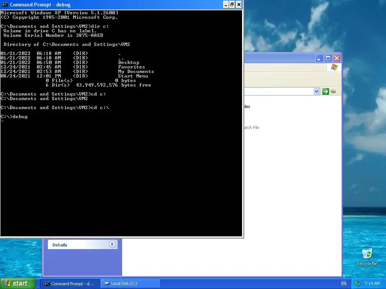Click the 'Microsoft Windows XP [Version 5.1.2600]' line

click(x=59, y=13)
